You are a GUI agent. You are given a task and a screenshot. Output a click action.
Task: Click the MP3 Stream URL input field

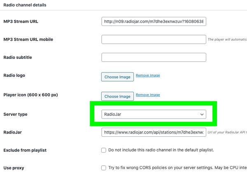coord(154,21)
